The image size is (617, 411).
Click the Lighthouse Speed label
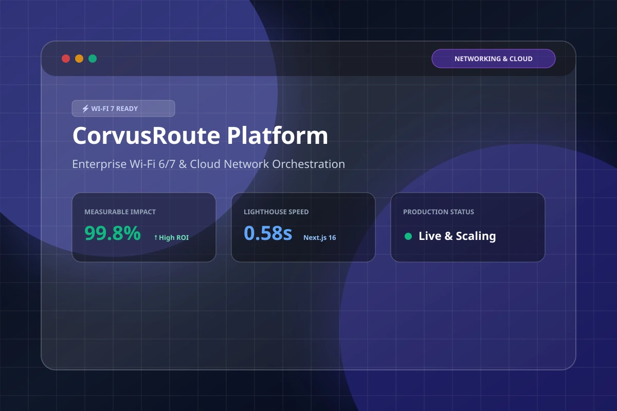[276, 212]
